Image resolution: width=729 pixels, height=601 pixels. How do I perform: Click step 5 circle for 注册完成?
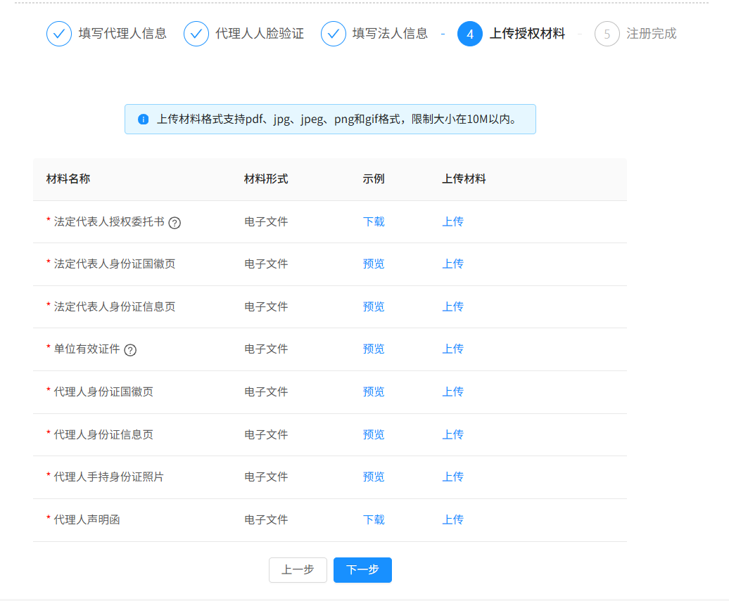pyautogui.click(x=607, y=34)
